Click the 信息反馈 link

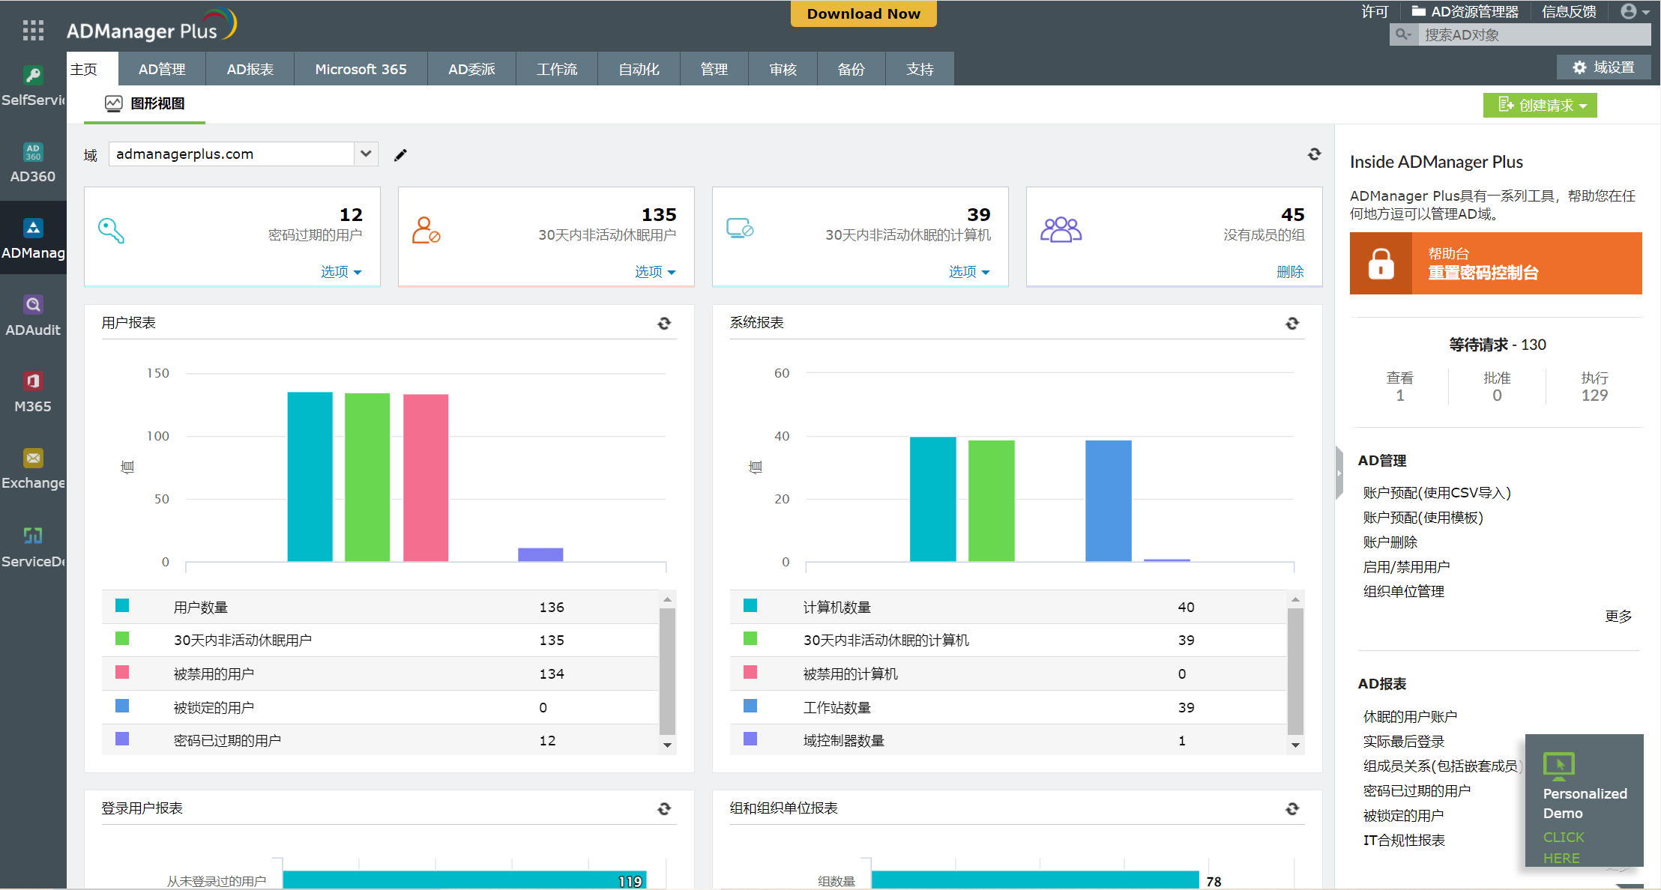1569,11
